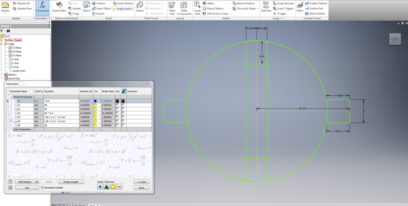Image resolution: width=408 pixels, height=206 pixels.
Task: Click the blue plus Reset Tolerance button
Action: click(x=100, y=187)
